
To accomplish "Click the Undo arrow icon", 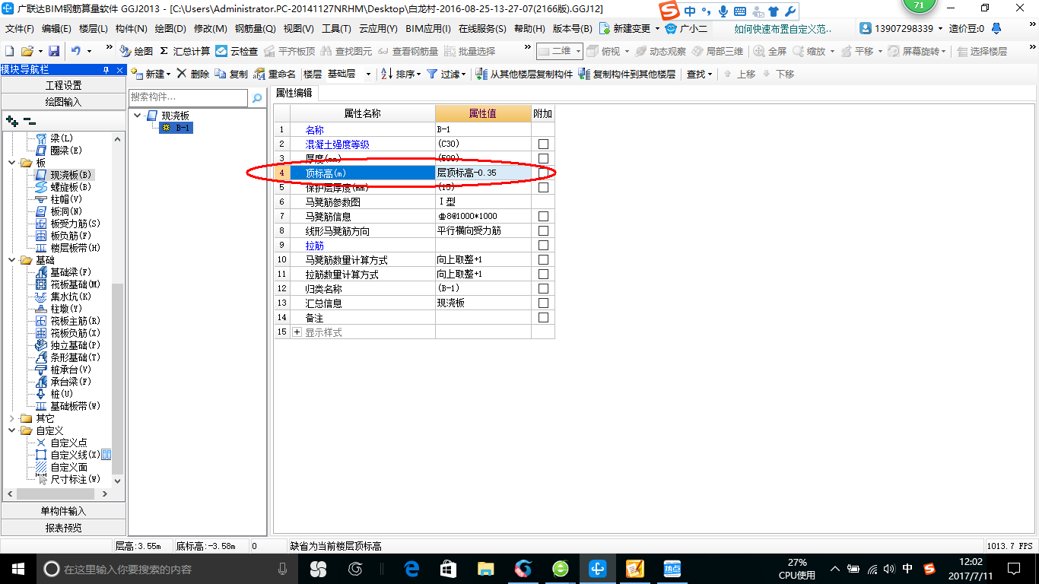I will pyautogui.click(x=76, y=51).
